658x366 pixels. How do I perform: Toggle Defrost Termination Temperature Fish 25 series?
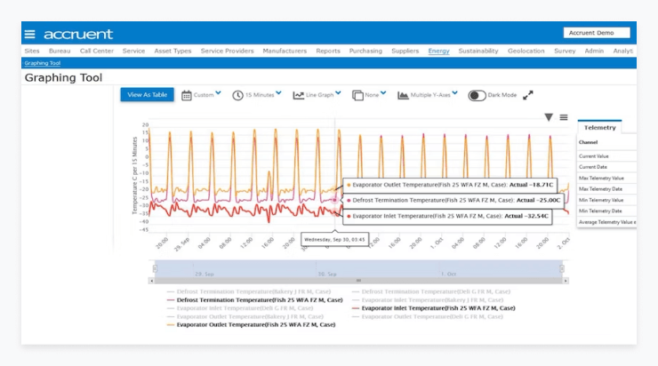(254, 300)
